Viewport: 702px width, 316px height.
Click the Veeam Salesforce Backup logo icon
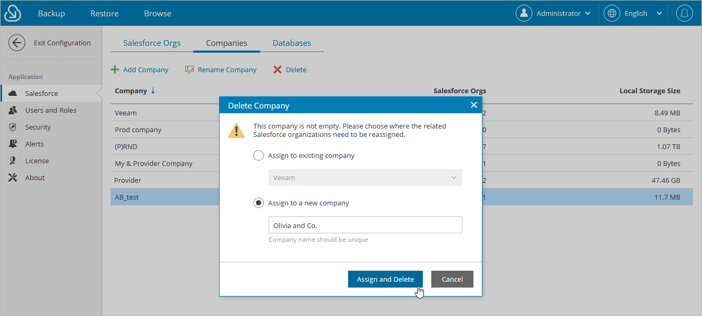coord(12,13)
